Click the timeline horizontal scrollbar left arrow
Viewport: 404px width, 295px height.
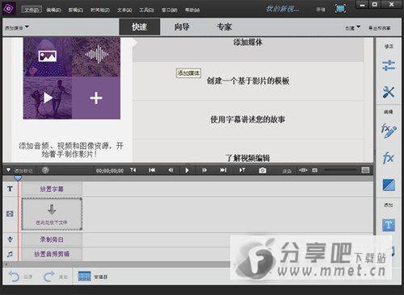6,264
